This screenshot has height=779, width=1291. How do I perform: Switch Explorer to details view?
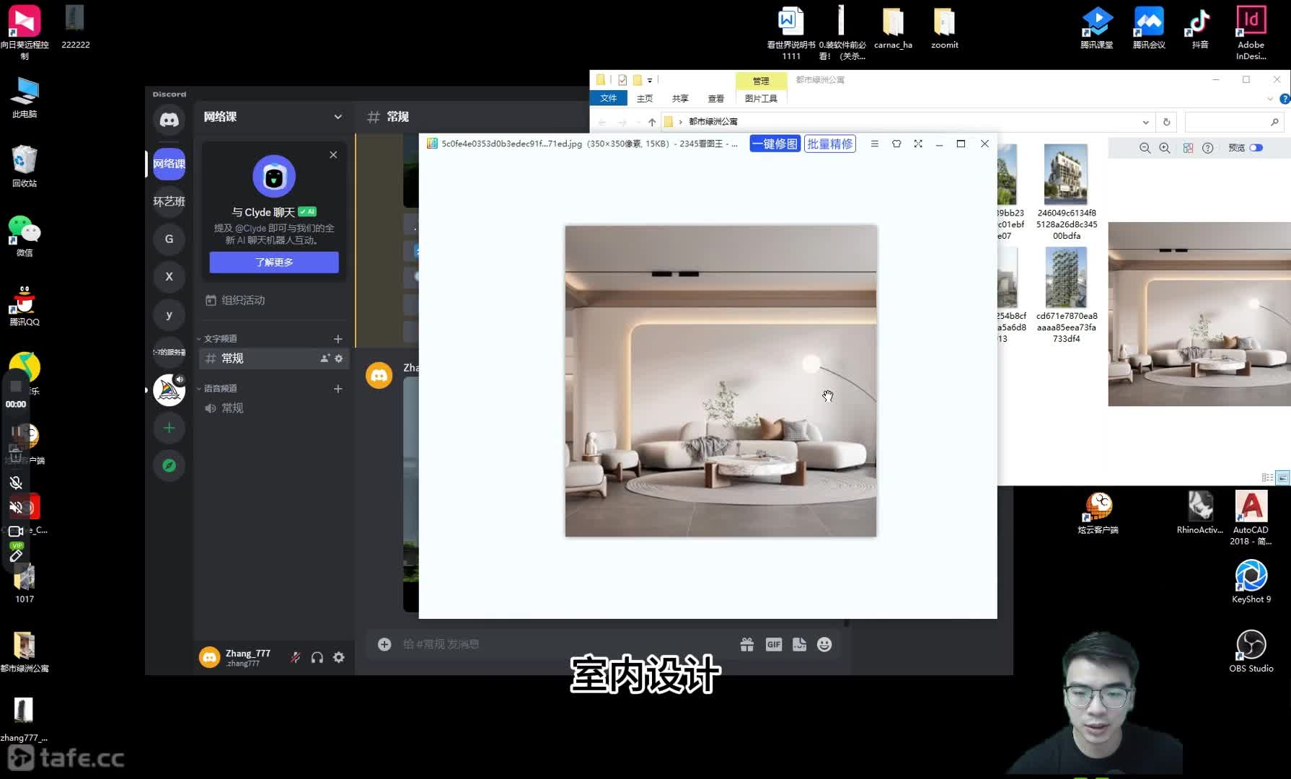point(1267,477)
